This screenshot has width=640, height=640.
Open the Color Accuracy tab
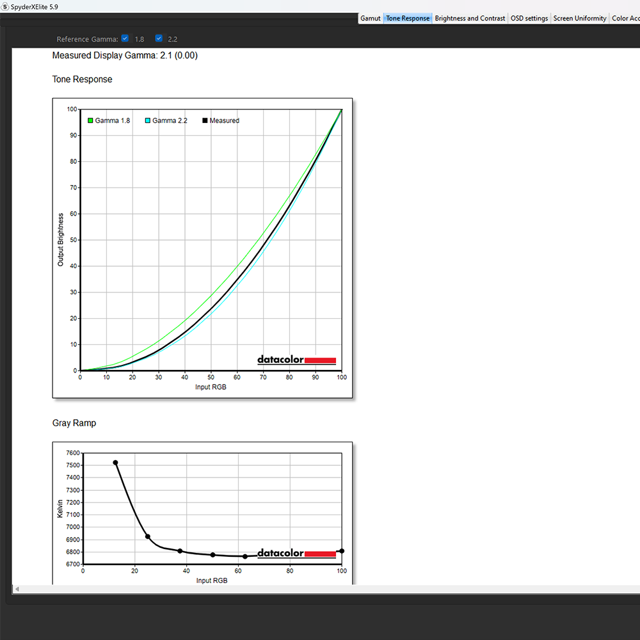tap(625, 19)
